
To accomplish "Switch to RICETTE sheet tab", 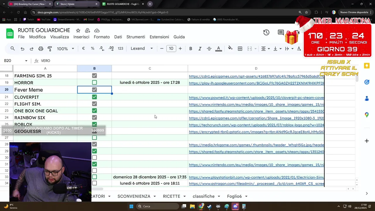I will point(171,196).
